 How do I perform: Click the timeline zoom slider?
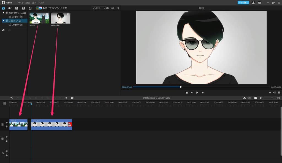[x=270, y=98]
